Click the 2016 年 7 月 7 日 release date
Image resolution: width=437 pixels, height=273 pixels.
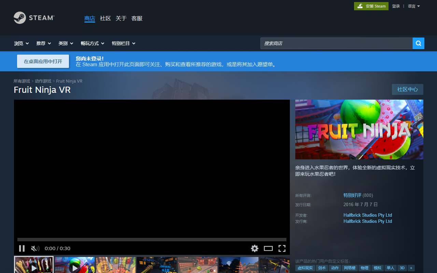pos(361,204)
